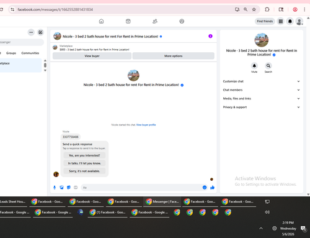The image size is (310, 238).
Task: Open the Friends icon in Facebook navigation
Action: [x=155, y=21]
